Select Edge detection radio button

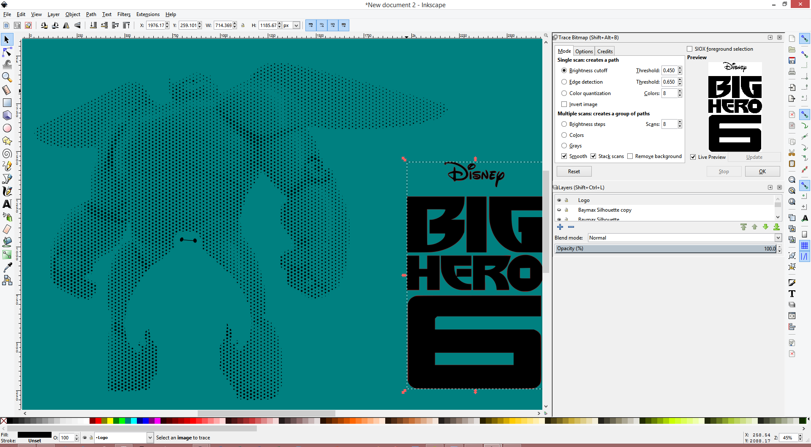pos(564,82)
